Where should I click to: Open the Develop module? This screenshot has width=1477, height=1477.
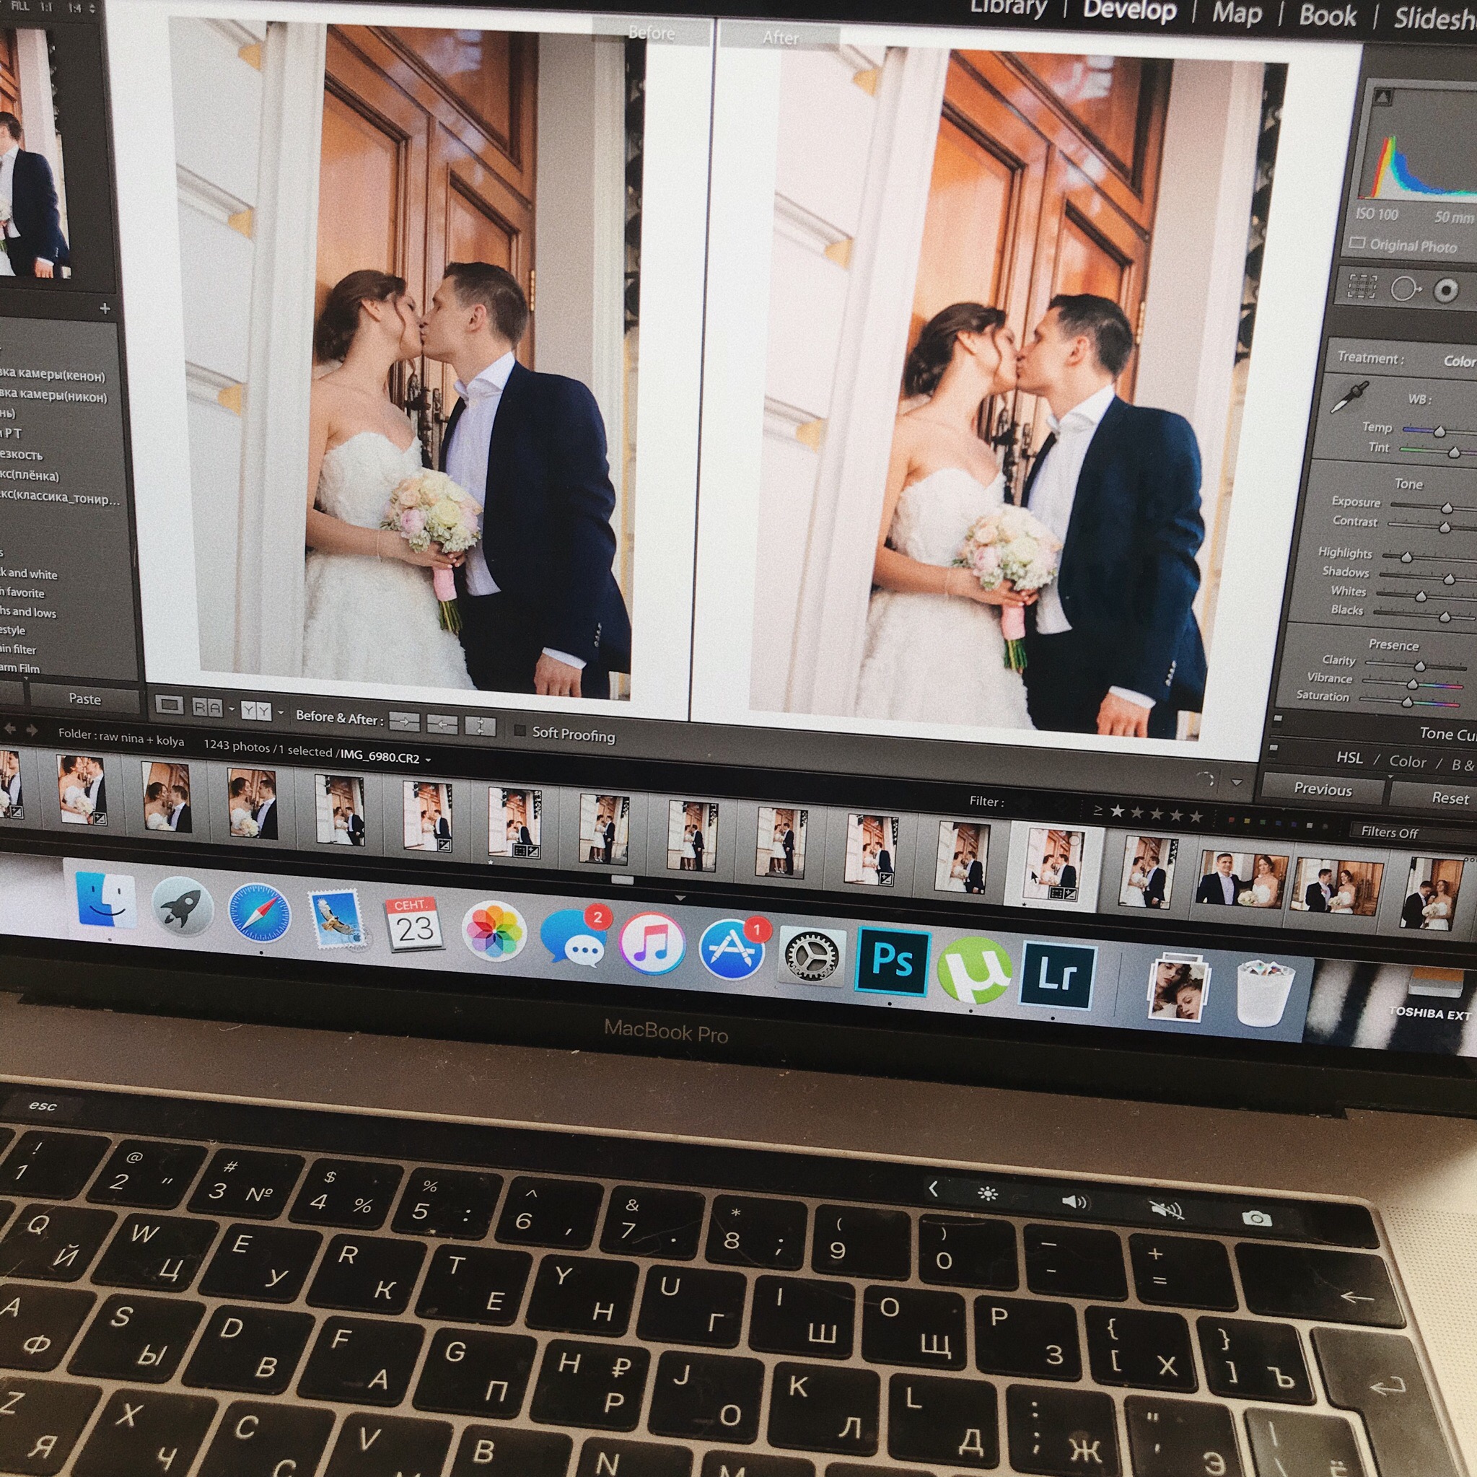pos(1129,11)
